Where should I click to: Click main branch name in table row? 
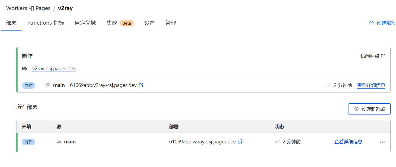pyautogui.click(x=70, y=142)
